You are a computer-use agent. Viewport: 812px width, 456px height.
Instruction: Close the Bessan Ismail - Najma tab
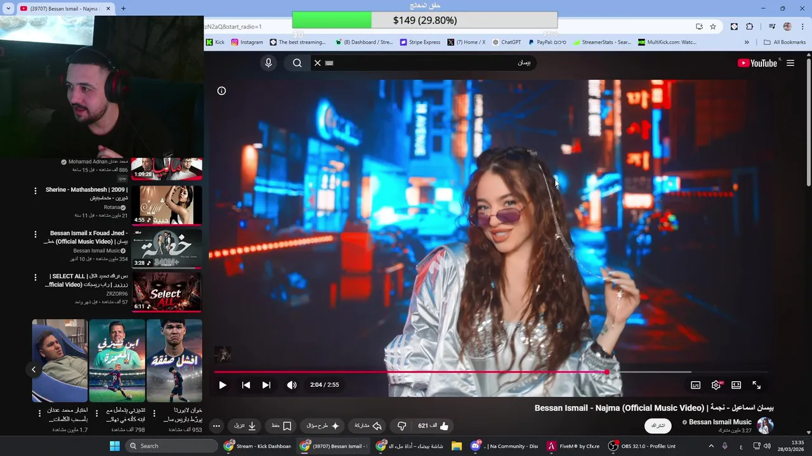click(x=108, y=8)
